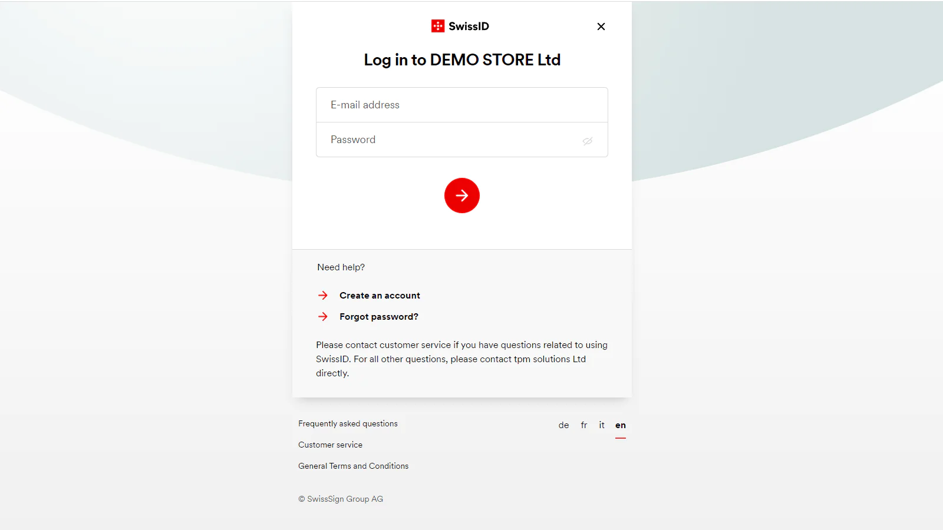Open the Forgot password? link
This screenshot has height=530, width=943.
point(379,317)
